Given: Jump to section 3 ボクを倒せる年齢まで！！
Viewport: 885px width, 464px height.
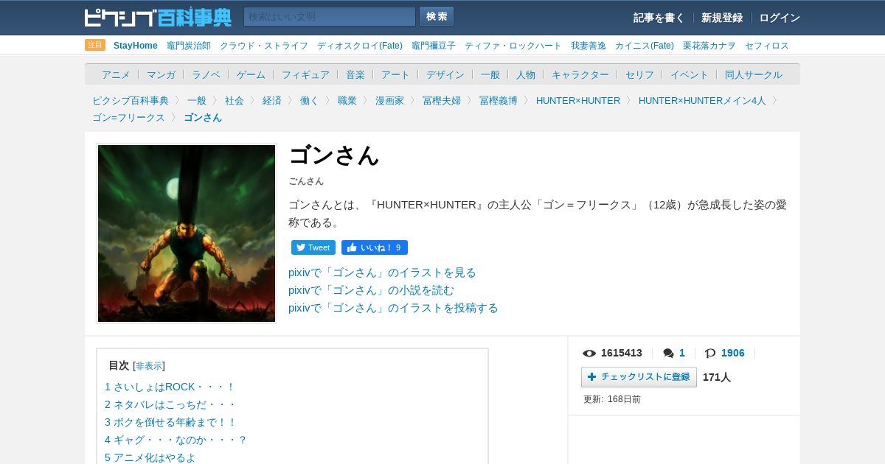Looking at the screenshot, I should (x=171, y=422).
